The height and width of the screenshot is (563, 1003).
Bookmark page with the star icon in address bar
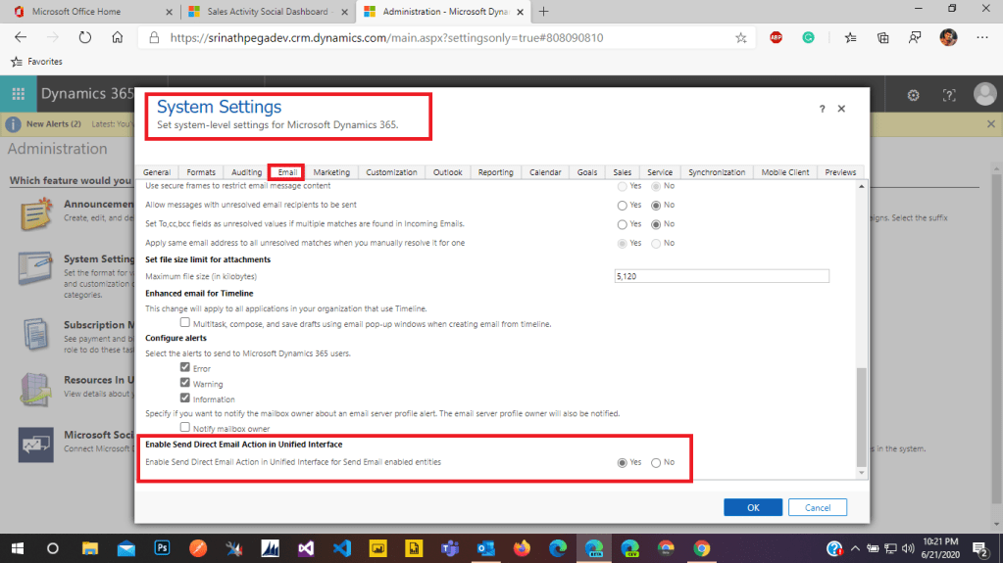(740, 37)
